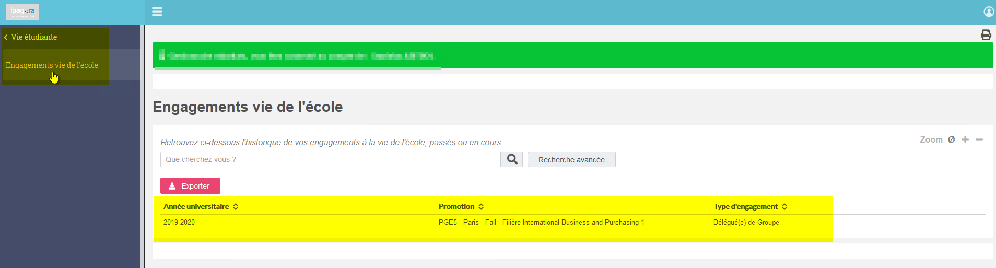Click the Exporter button

[190, 186]
